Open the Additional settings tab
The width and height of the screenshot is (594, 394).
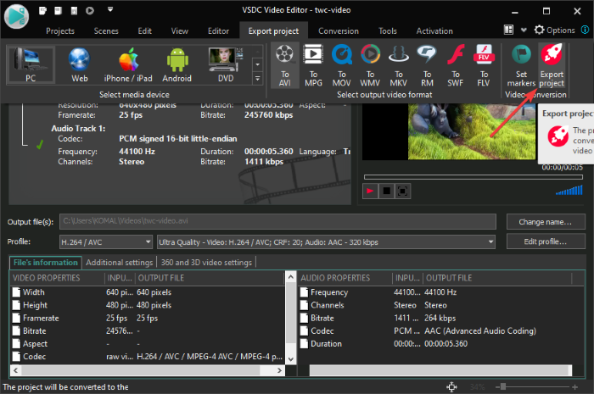pyautogui.click(x=119, y=262)
